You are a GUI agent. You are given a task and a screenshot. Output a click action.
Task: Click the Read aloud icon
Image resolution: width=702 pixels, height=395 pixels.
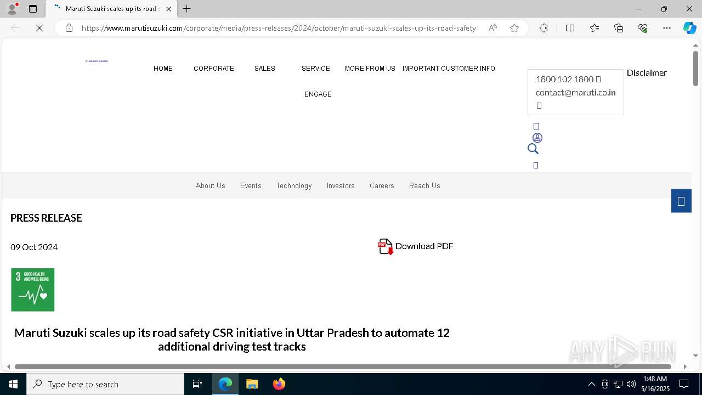tap(492, 28)
